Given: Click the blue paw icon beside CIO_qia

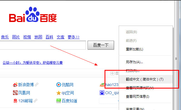Looking at the screenshot, I should pos(102,93).
